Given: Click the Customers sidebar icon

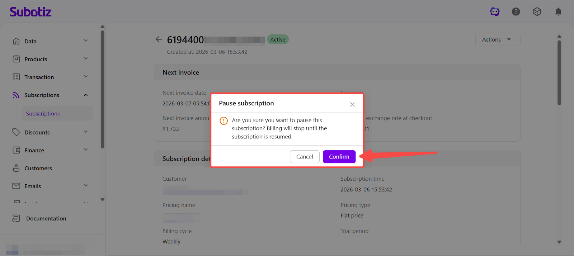Looking at the screenshot, I should point(16,168).
